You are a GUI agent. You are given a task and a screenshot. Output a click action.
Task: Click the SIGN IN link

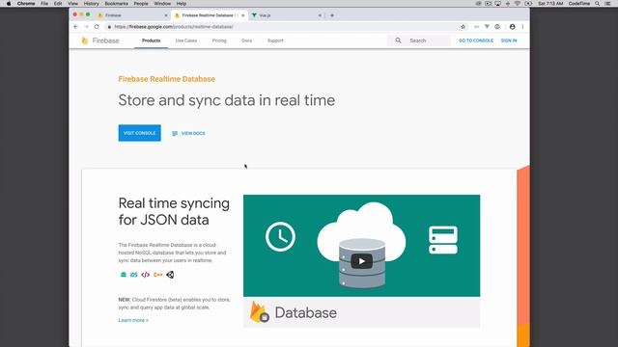509,40
